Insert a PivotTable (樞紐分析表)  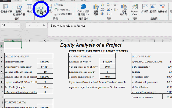point(6,8)
